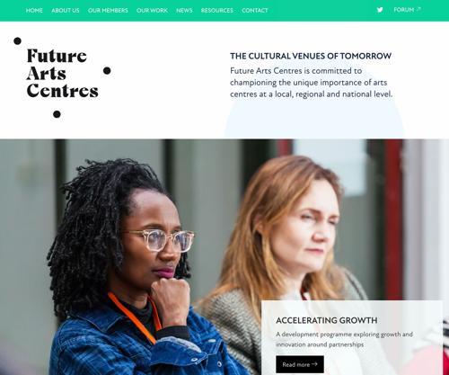Screen dimensions: 449x375
Task: Open the RESOURCES menu item
Action: [217, 11]
